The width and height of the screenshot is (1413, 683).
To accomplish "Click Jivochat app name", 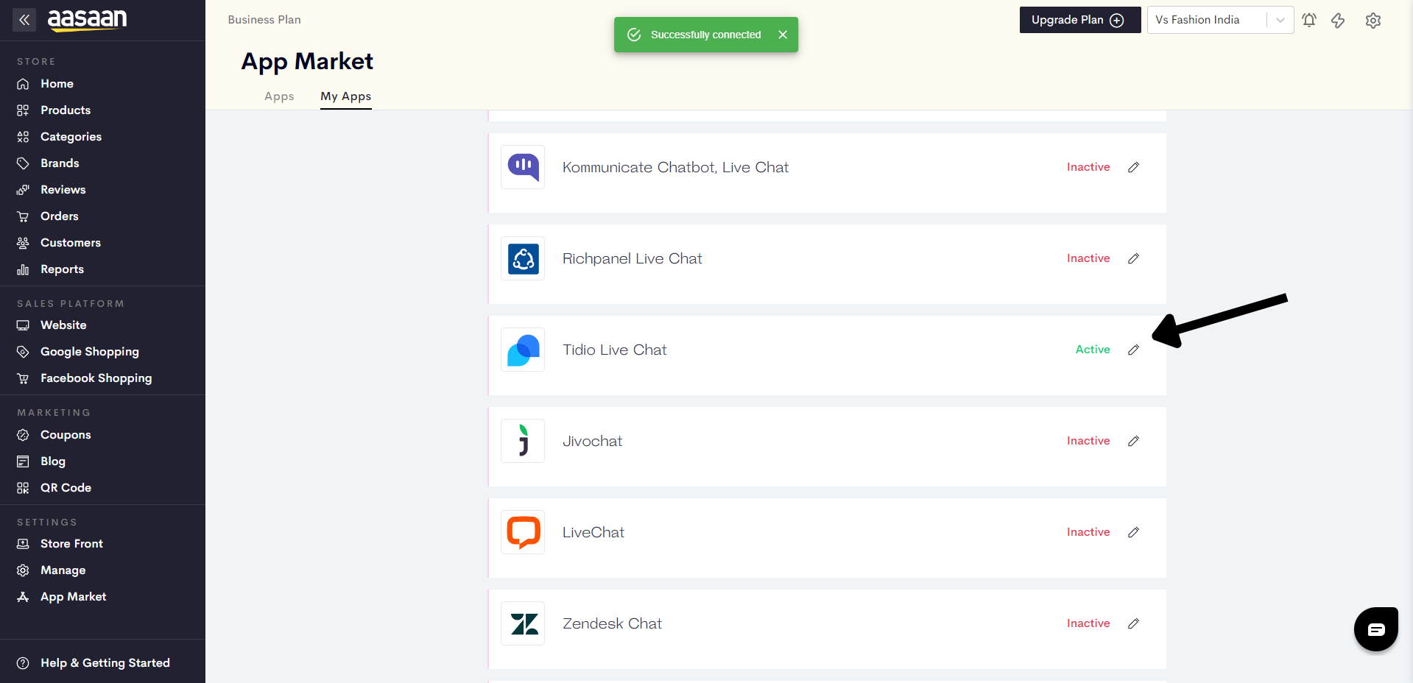I will pyautogui.click(x=592, y=441).
